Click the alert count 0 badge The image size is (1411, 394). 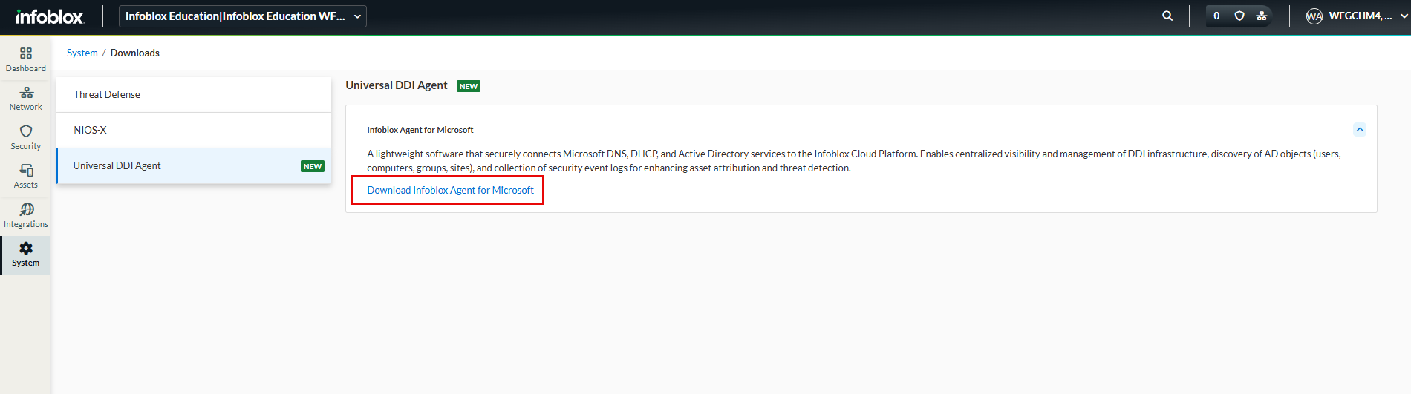pos(1216,16)
